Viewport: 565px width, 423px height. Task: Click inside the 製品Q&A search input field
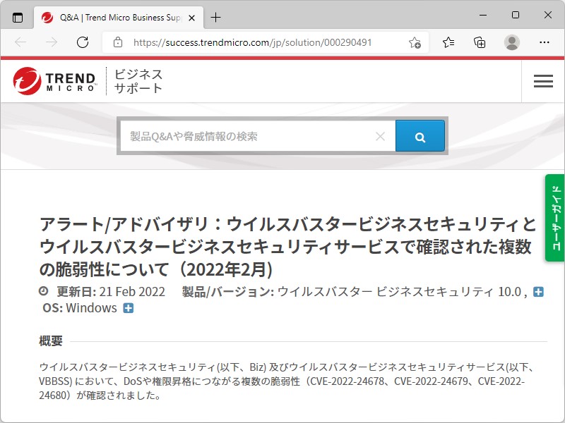[247, 135]
